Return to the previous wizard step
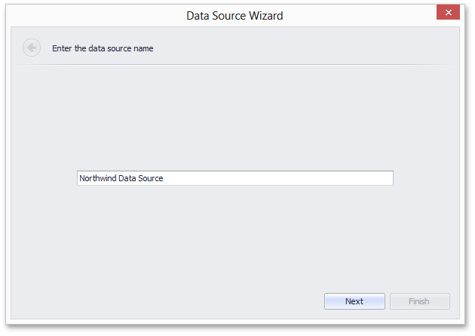 [32, 48]
